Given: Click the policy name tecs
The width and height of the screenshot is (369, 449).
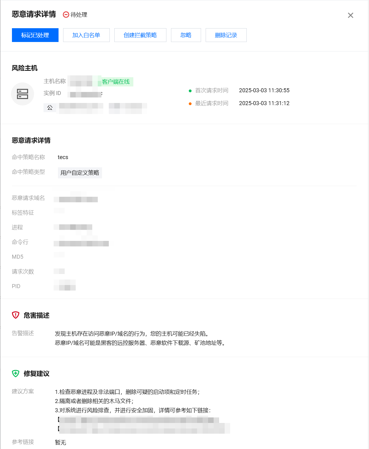Looking at the screenshot, I should [63, 157].
